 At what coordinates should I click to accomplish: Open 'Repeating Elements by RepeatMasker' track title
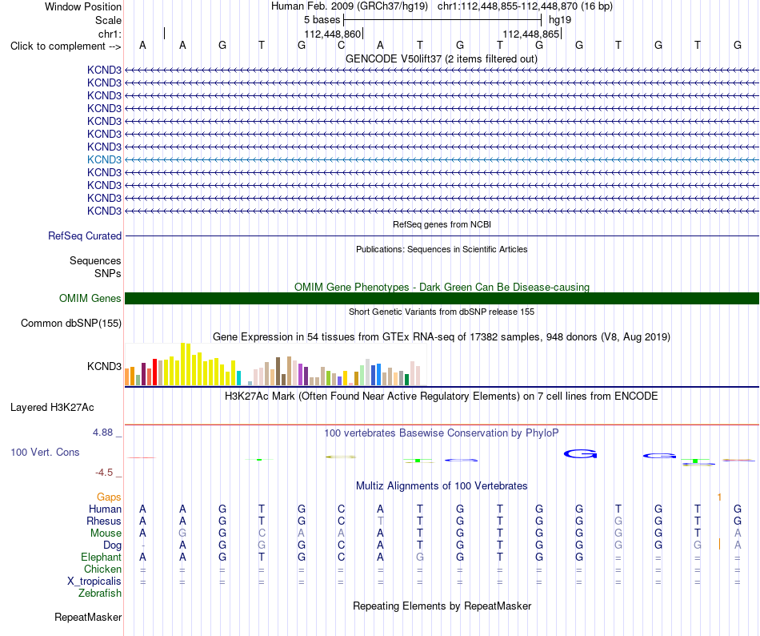coord(442,606)
